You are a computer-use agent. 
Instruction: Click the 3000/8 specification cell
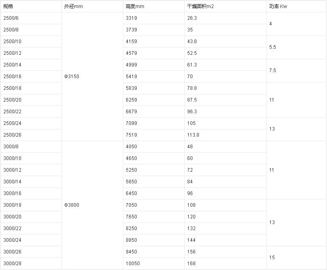tap(11, 147)
